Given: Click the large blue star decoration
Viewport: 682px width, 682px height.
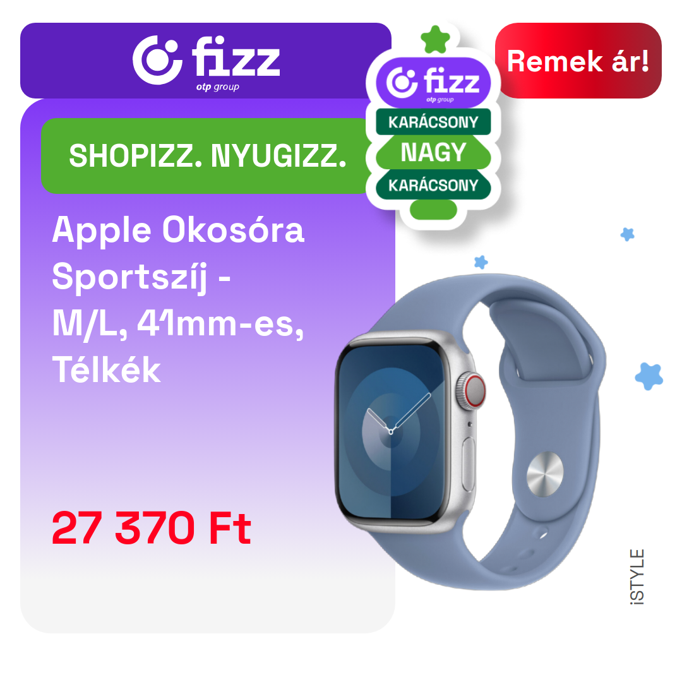Looking at the screenshot, I should click(x=649, y=376).
